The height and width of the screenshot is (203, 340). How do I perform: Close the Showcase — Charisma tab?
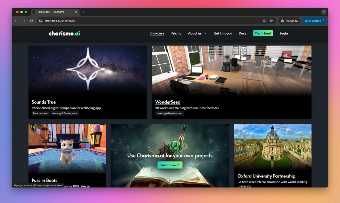click(76, 12)
